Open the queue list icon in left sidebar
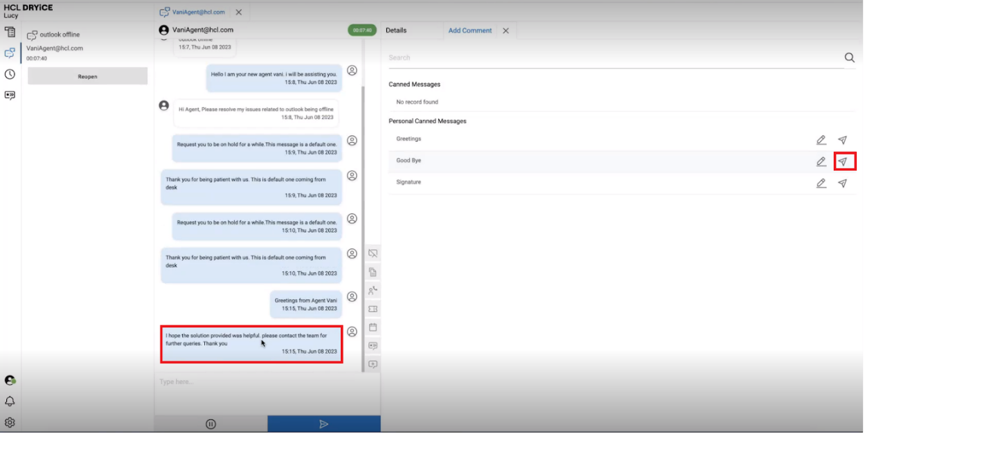The height and width of the screenshot is (470, 991). pyautogui.click(x=10, y=32)
